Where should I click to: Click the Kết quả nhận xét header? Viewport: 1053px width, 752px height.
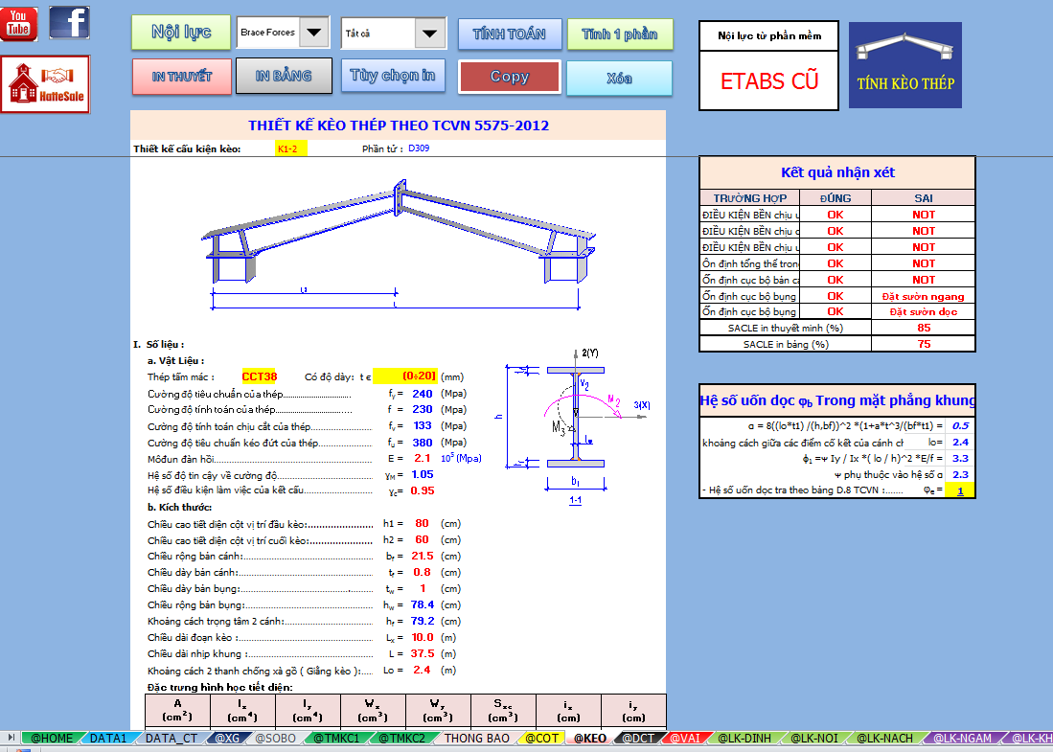[837, 172]
